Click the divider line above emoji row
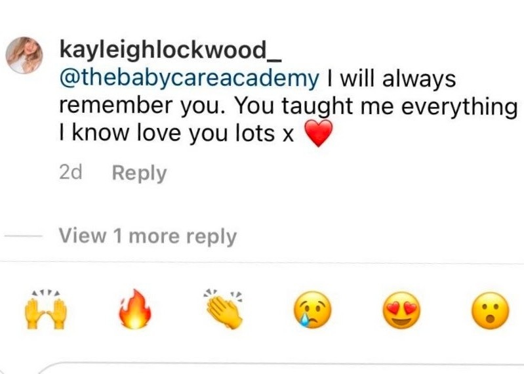The height and width of the screenshot is (374, 524). click(262, 261)
